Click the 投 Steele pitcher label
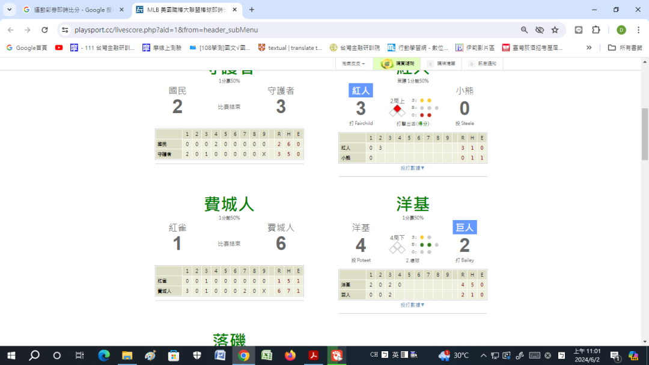The image size is (649, 365). coord(465,123)
